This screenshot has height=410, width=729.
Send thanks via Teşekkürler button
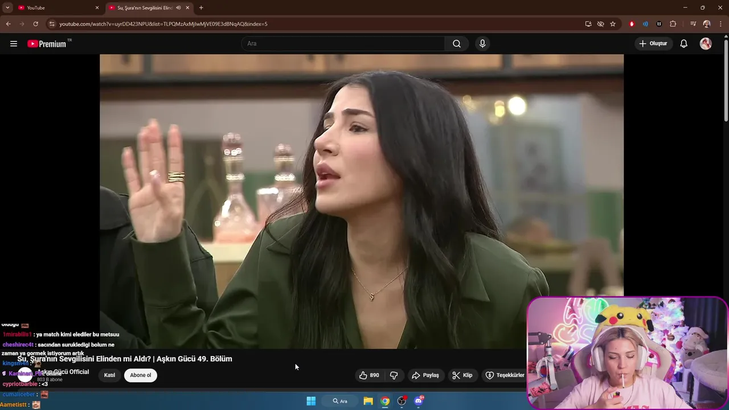click(505, 375)
